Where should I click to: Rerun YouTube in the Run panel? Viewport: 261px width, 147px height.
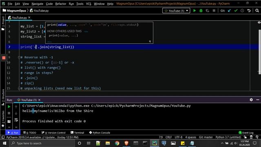[9, 107]
